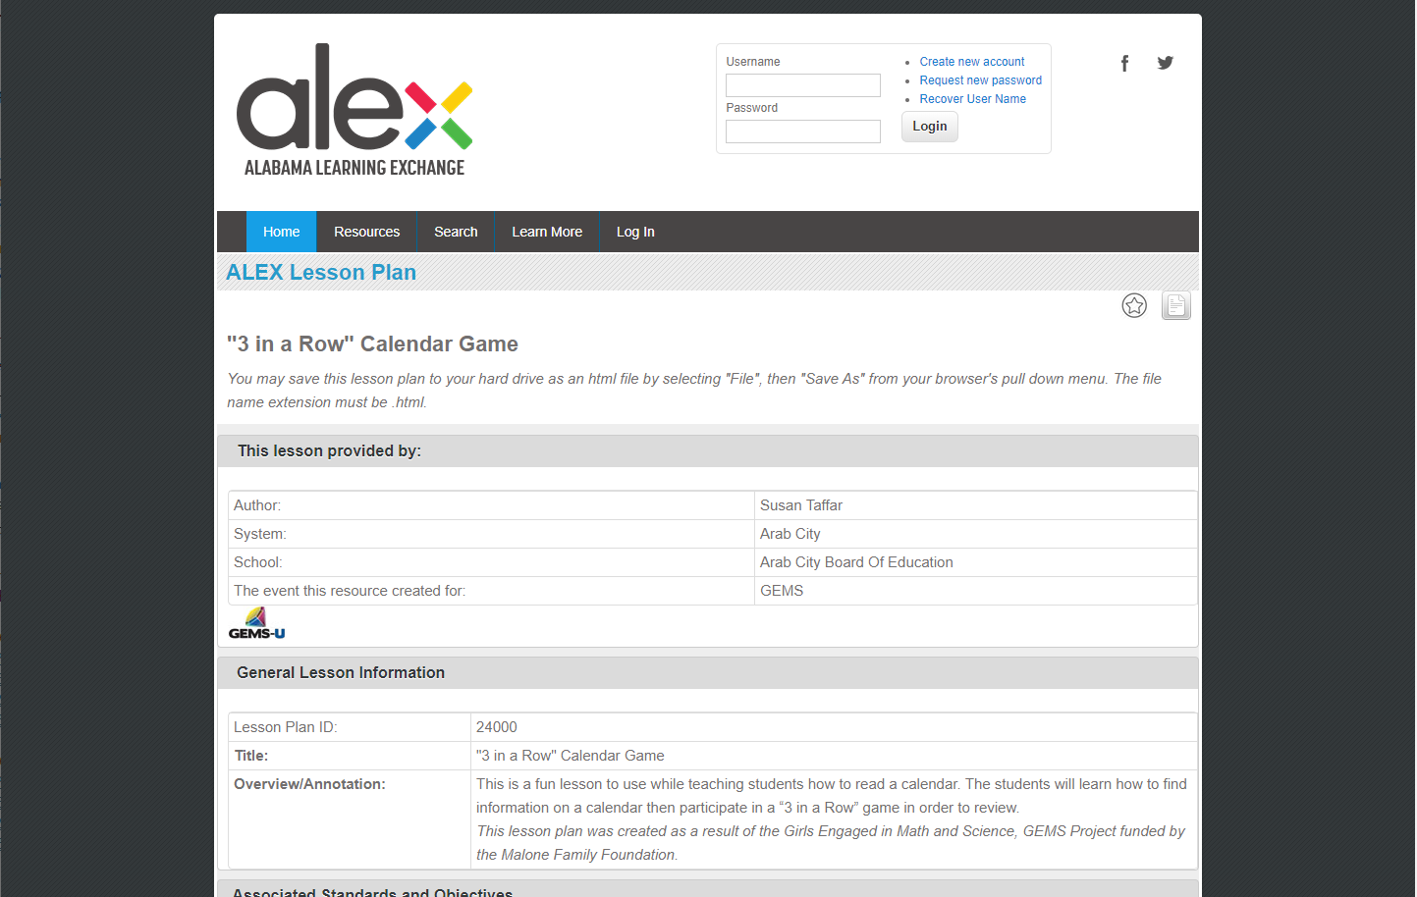This screenshot has width=1417, height=897.
Task: Click the Create new account link
Action: 971,62
